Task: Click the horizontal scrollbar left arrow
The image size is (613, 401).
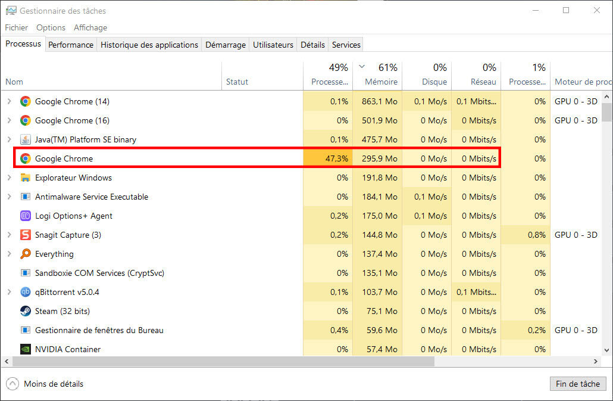Action: (x=7, y=362)
